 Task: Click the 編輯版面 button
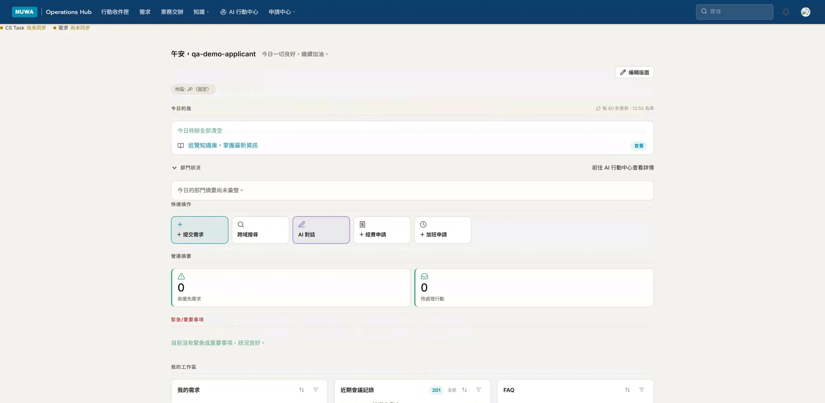pyautogui.click(x=635, y=72)
